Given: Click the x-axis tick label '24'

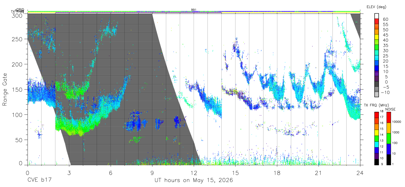Looking at the screenshot, I should tap(360, 172).
